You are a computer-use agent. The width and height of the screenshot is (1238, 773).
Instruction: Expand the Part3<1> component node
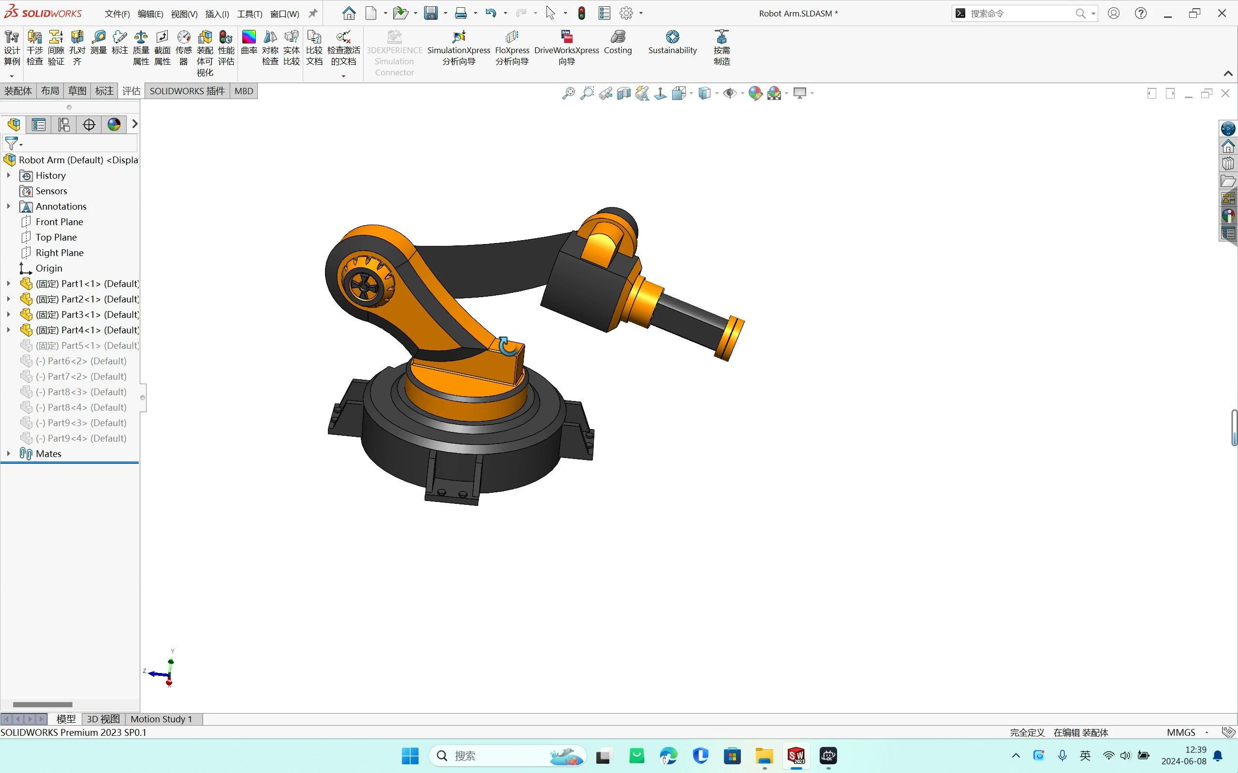9,315
